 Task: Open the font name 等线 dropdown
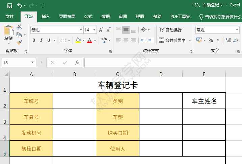[x=81, y=30]
